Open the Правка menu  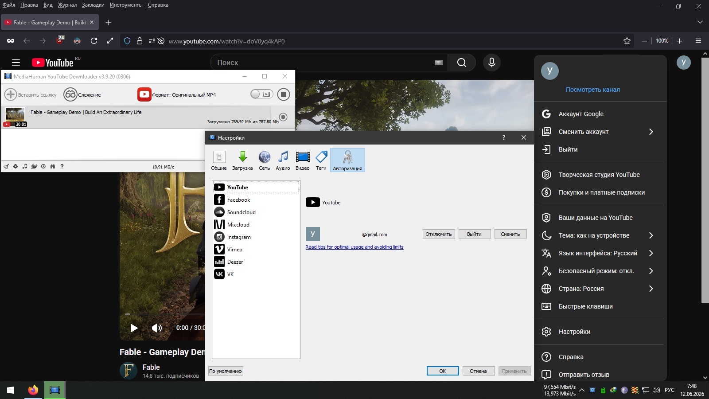[29, 5]
